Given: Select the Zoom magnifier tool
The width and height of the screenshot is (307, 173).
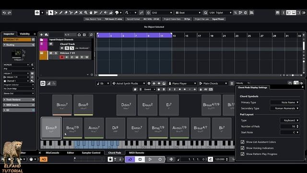Looking at the screenshot, I should (86, 13).
